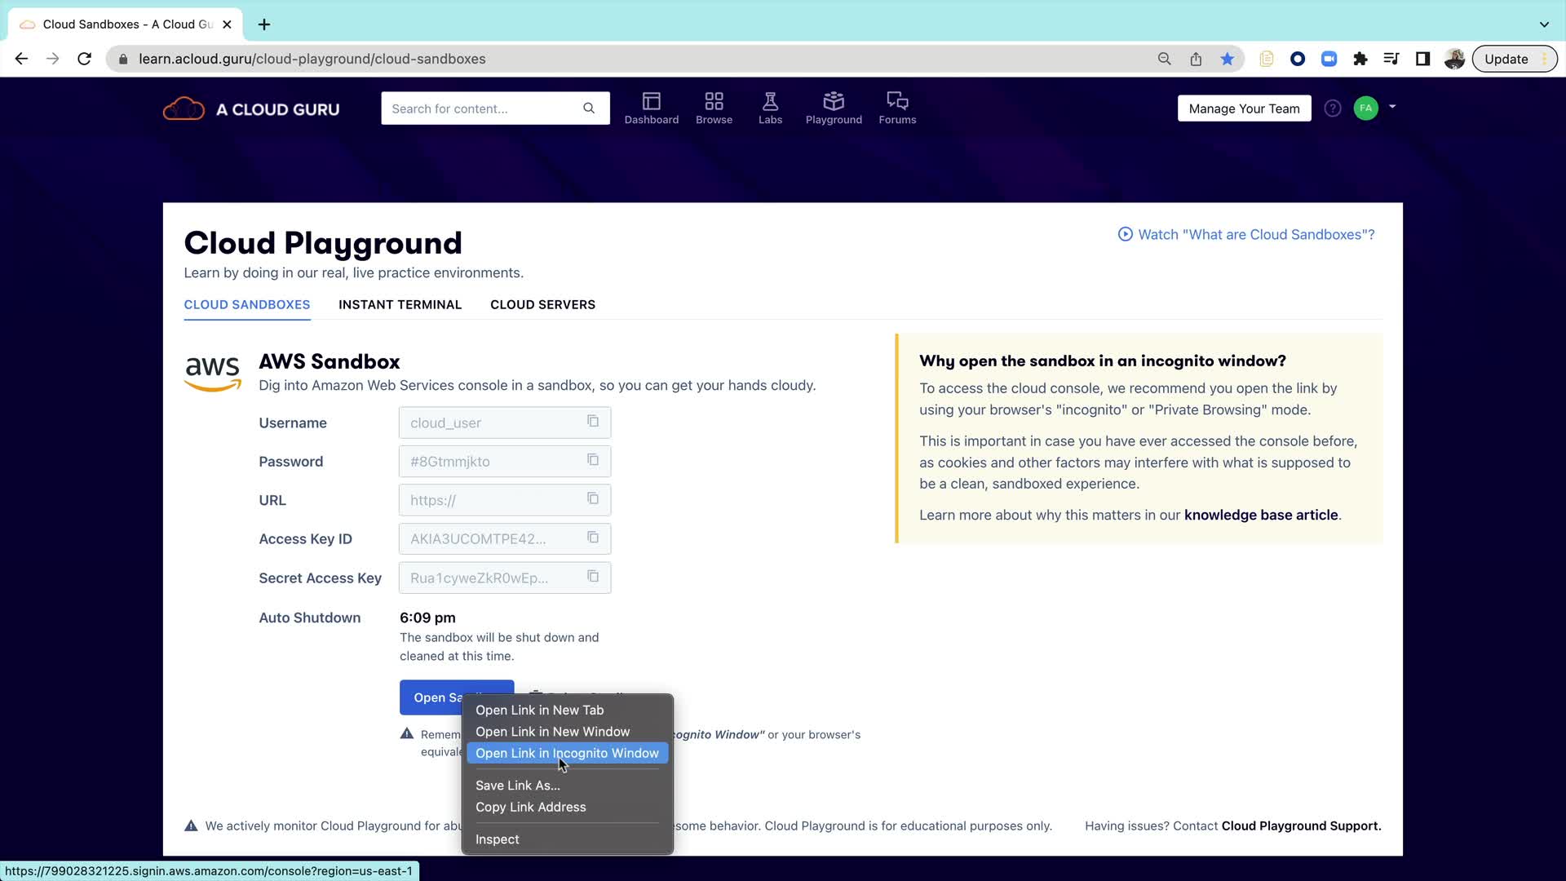Open the Dashboard icon in navbar
Screen dimensions: 1566x881
651,108
